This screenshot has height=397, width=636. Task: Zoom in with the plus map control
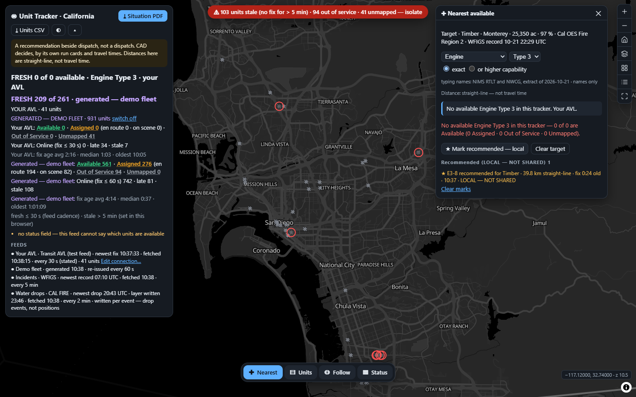tap(625, 11)
